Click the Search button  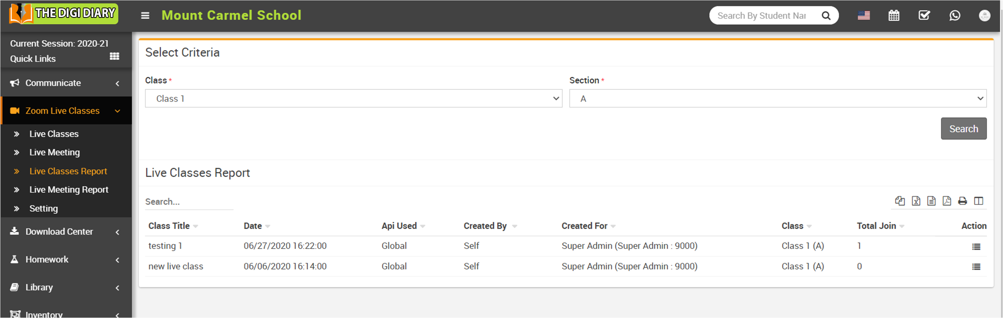coord(963,129)
